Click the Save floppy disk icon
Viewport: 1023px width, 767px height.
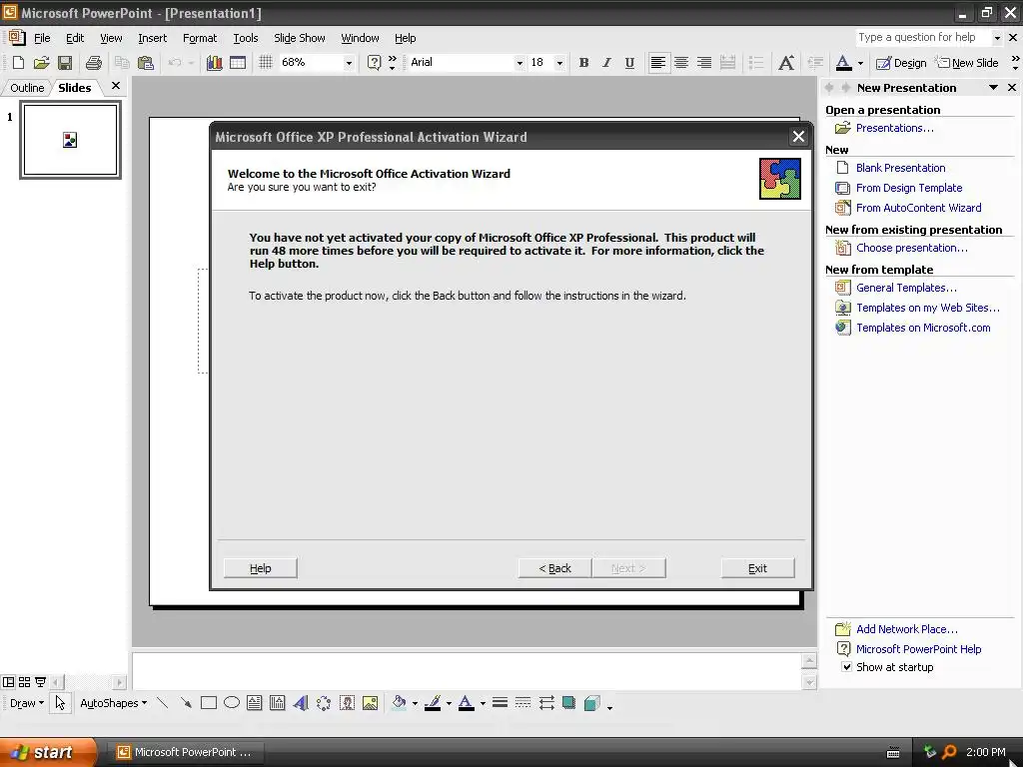[65, 63]
